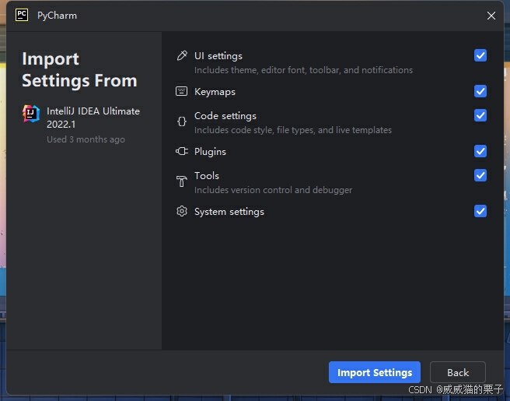Select the System settings label
This screenshot has height=401, width=510.
(x=229, y=212)
